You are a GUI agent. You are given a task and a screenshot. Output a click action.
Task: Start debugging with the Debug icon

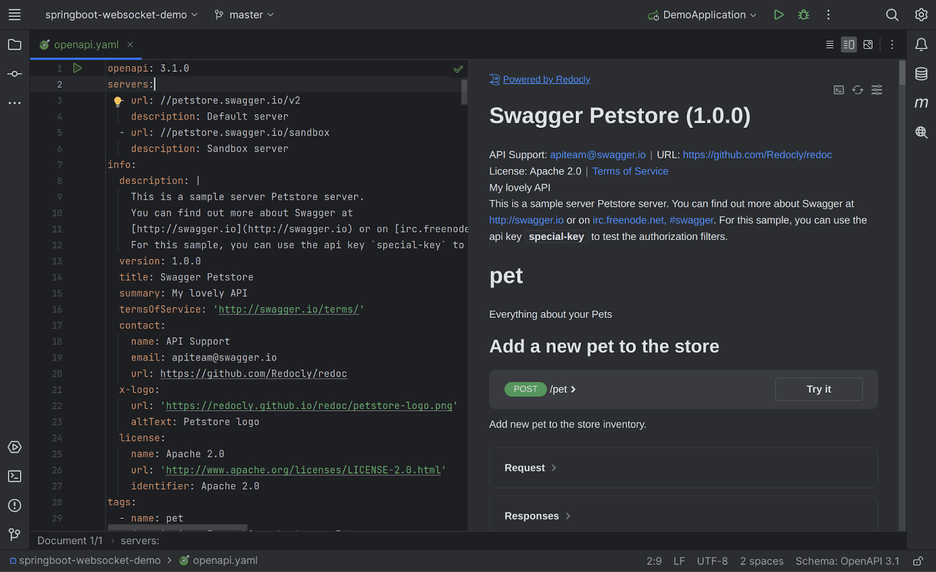(x=803, y=15)
